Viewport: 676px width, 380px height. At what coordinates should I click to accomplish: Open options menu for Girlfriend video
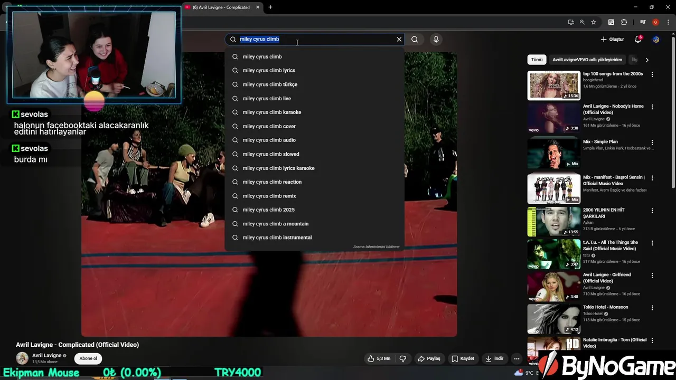(x=652, y=275)
